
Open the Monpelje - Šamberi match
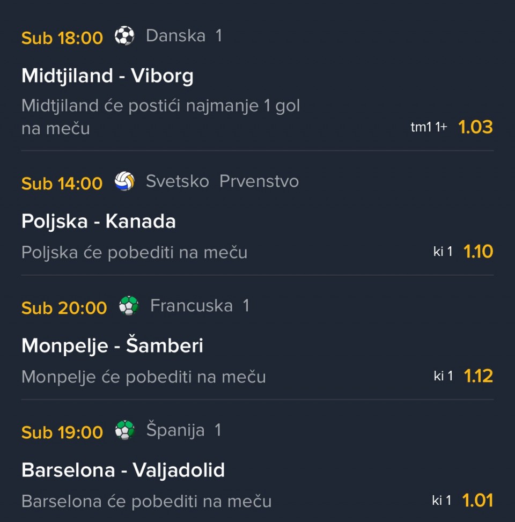click(112, 345)
